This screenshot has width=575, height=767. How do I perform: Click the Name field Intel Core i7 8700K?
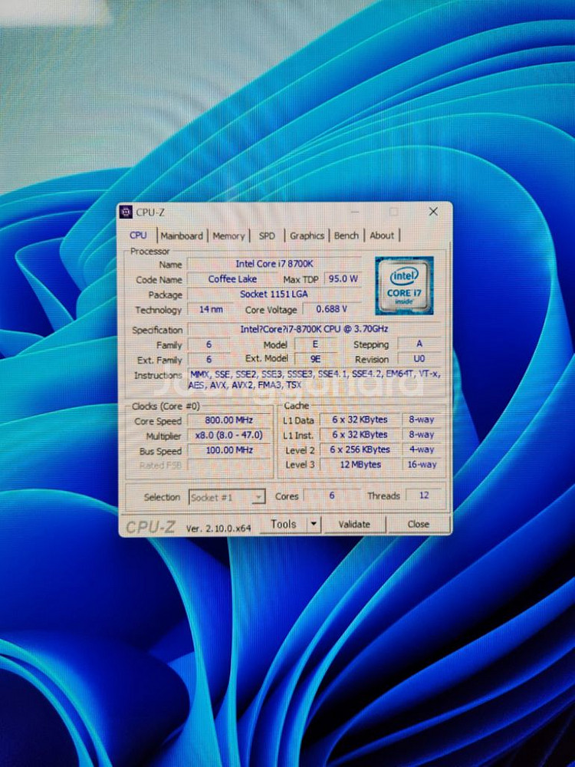(x=274, y=264)
